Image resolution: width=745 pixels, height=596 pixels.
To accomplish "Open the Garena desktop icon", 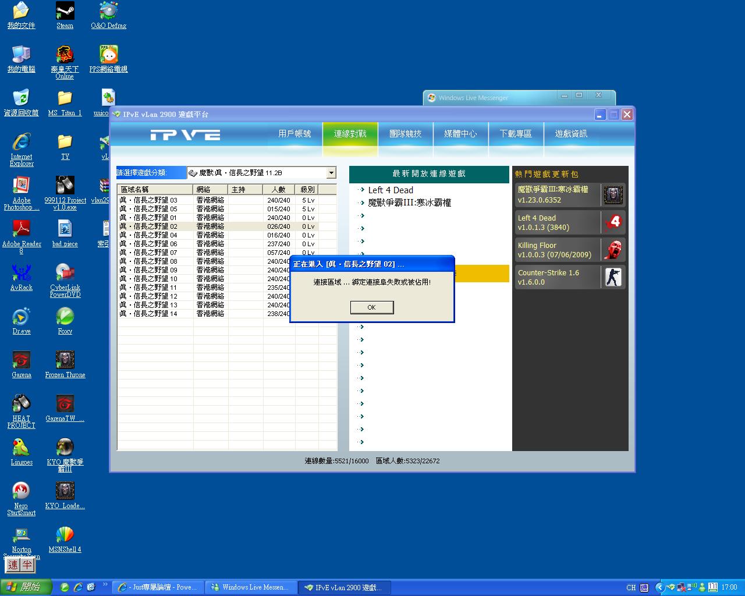I will point(22,361).
